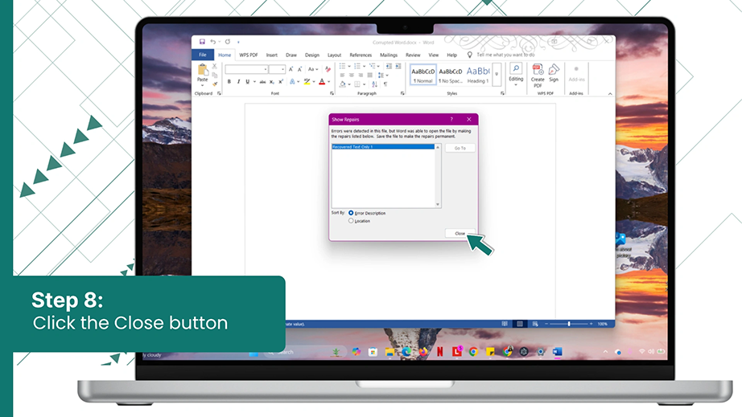This screenshot has width=742, height=417.
Task: Collapse the ribbon with the chevron
Action: pos(610,94)
